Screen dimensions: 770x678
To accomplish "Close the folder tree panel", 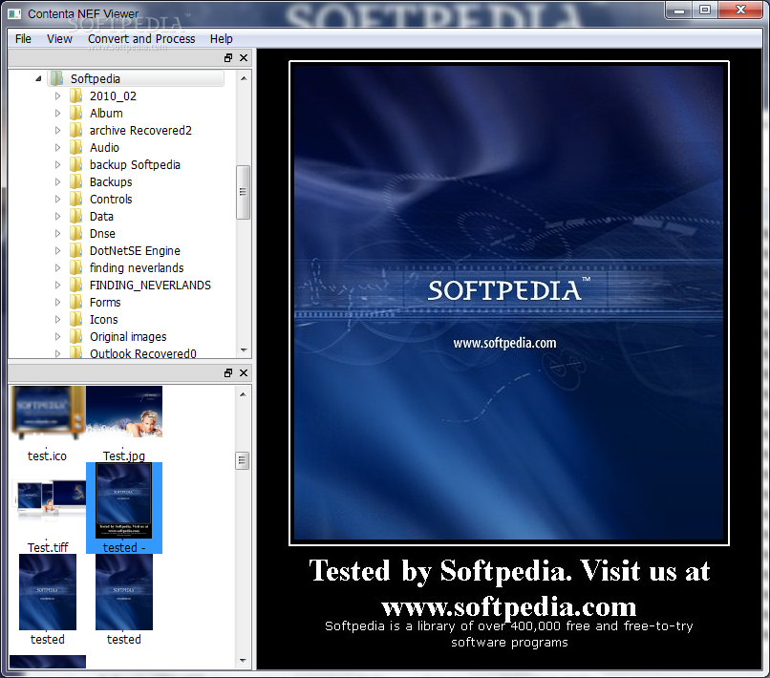I will 244,58.
